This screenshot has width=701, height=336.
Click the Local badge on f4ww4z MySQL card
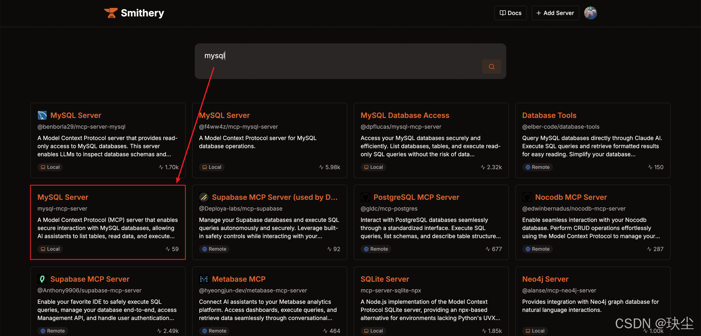pyautogui.click(x=212, y=167)
